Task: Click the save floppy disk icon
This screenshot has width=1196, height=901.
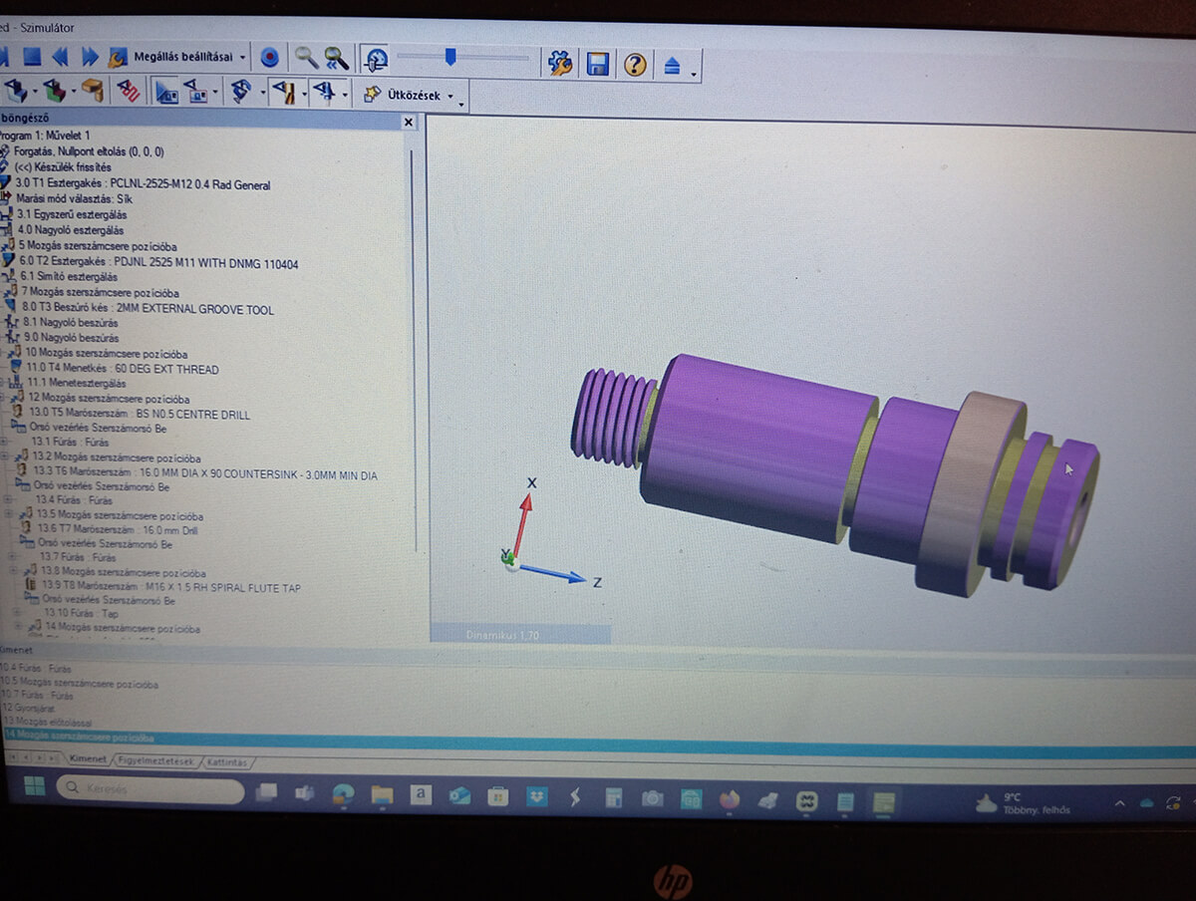Action: click(598, 65)
